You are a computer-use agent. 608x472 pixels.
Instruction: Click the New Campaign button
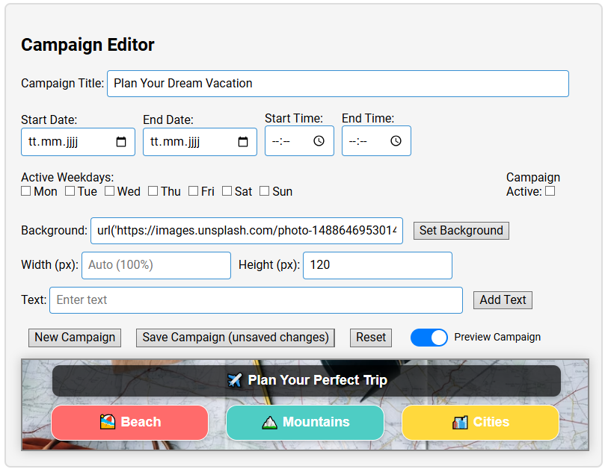tap(75, 338)
